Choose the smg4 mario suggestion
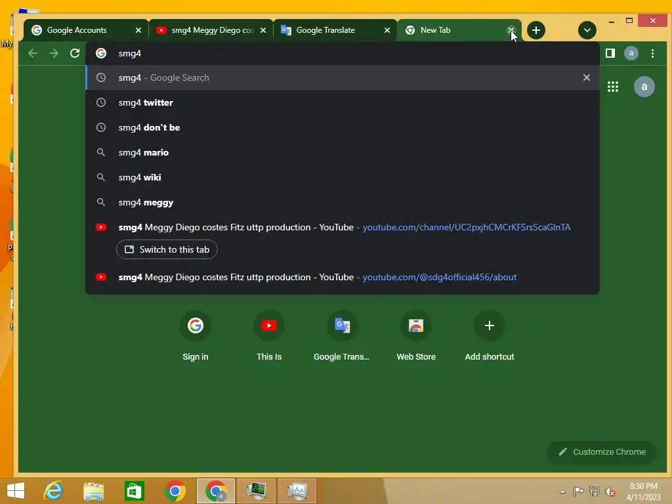The width and height of the screenshot is (672, 504). pos(343,152)
